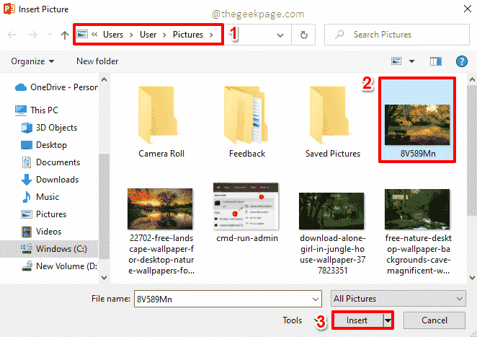This screenshot has height=337, width=477.
Task: Select the Feedback folder
Action: (246, 121)
